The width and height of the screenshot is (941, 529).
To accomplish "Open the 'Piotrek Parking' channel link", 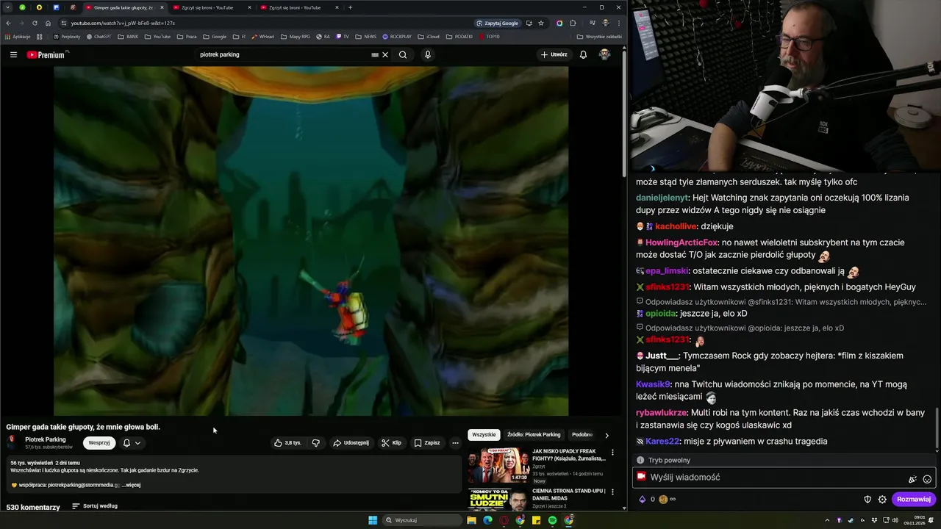I will pos(46,439).
